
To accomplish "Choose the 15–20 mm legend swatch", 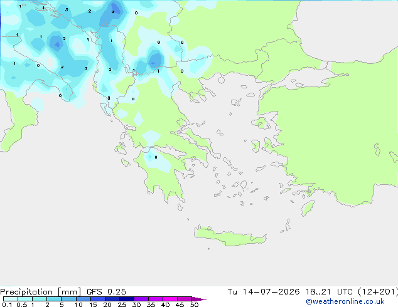I will pyautogui.click(x=98, y=299).
